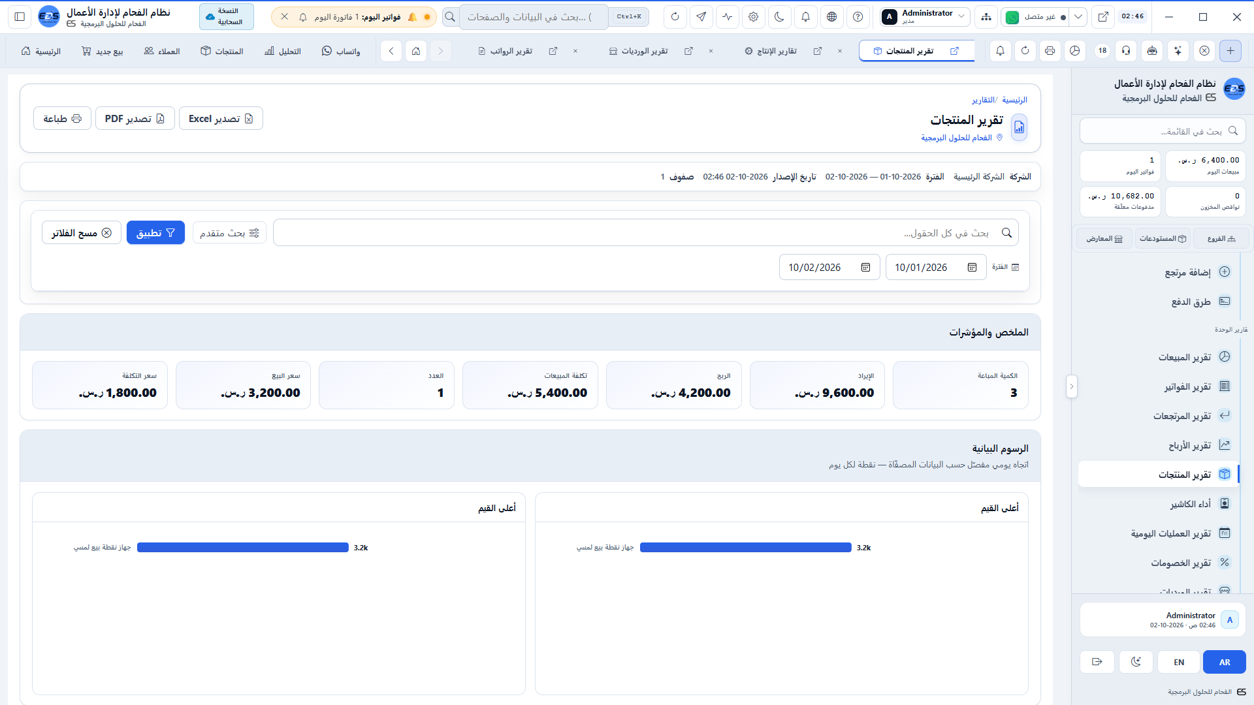The height and width of the screenshot is (705, 1254).
Task: Open the Administrator user dropdown
Action: (924, 17)
